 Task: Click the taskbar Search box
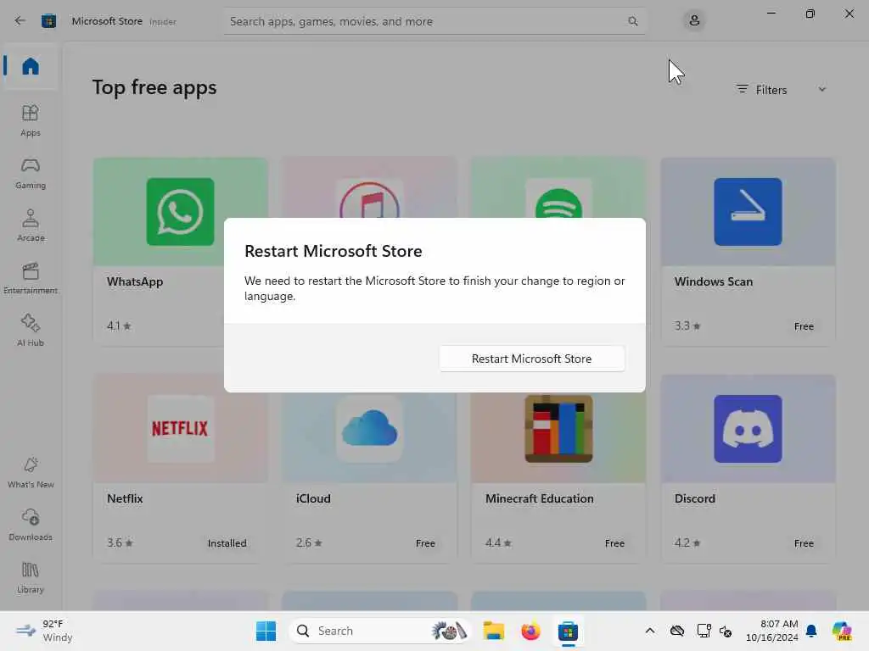[381, 631]
